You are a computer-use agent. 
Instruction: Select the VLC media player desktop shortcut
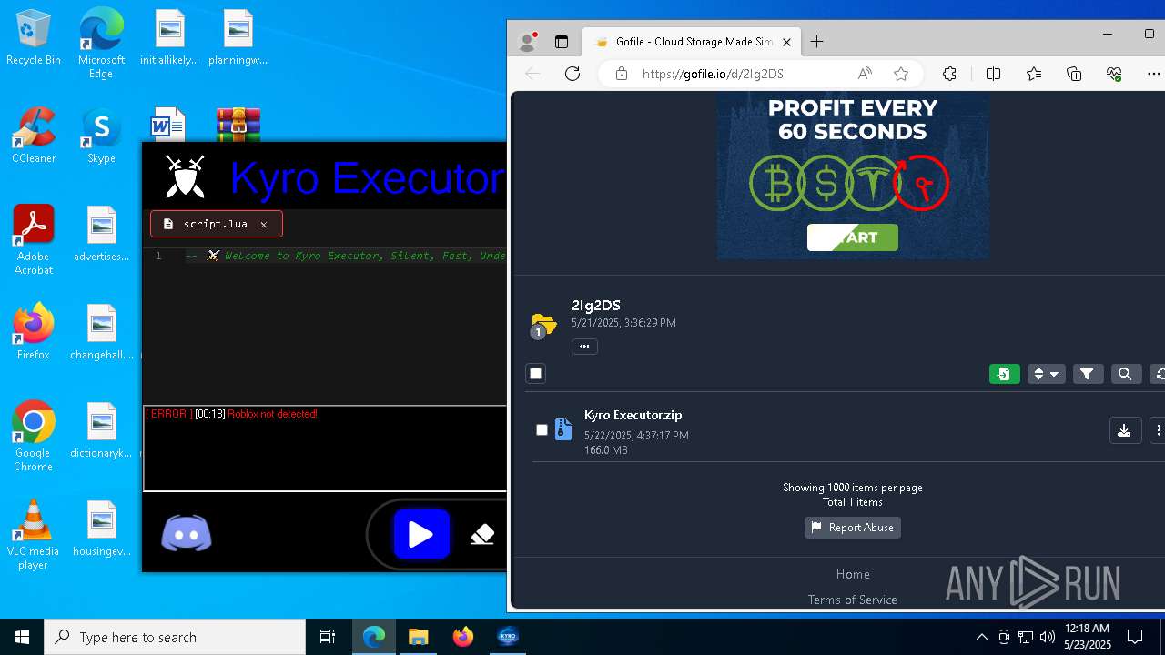tap(34, 535)
